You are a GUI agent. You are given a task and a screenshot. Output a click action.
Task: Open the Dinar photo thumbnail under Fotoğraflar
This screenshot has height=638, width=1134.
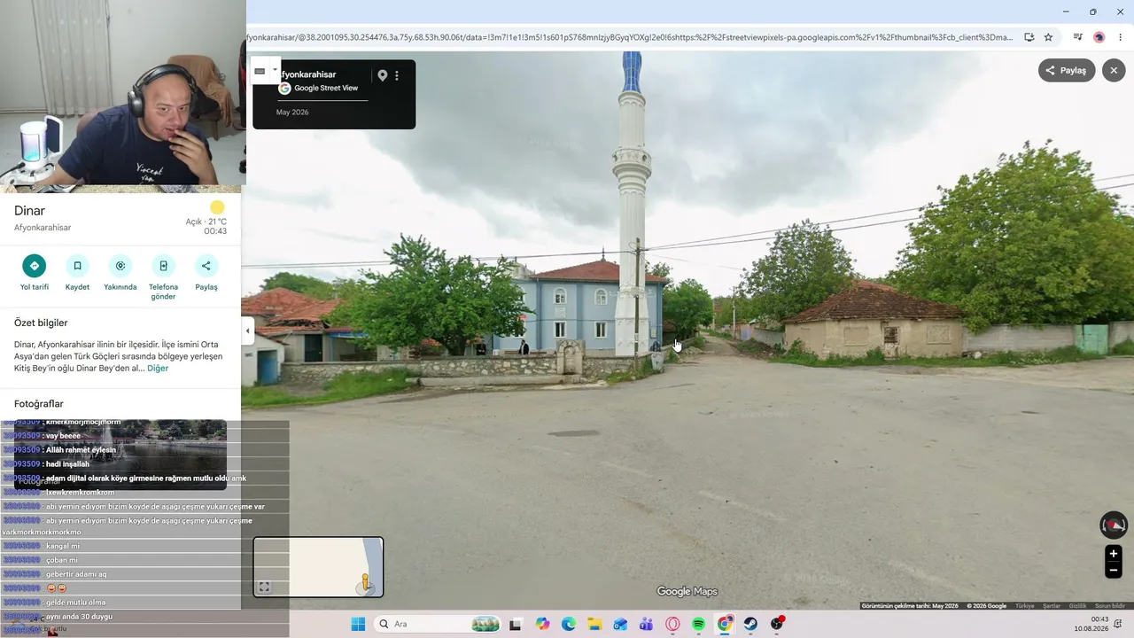pyautogui.click(x=120, y=455)
